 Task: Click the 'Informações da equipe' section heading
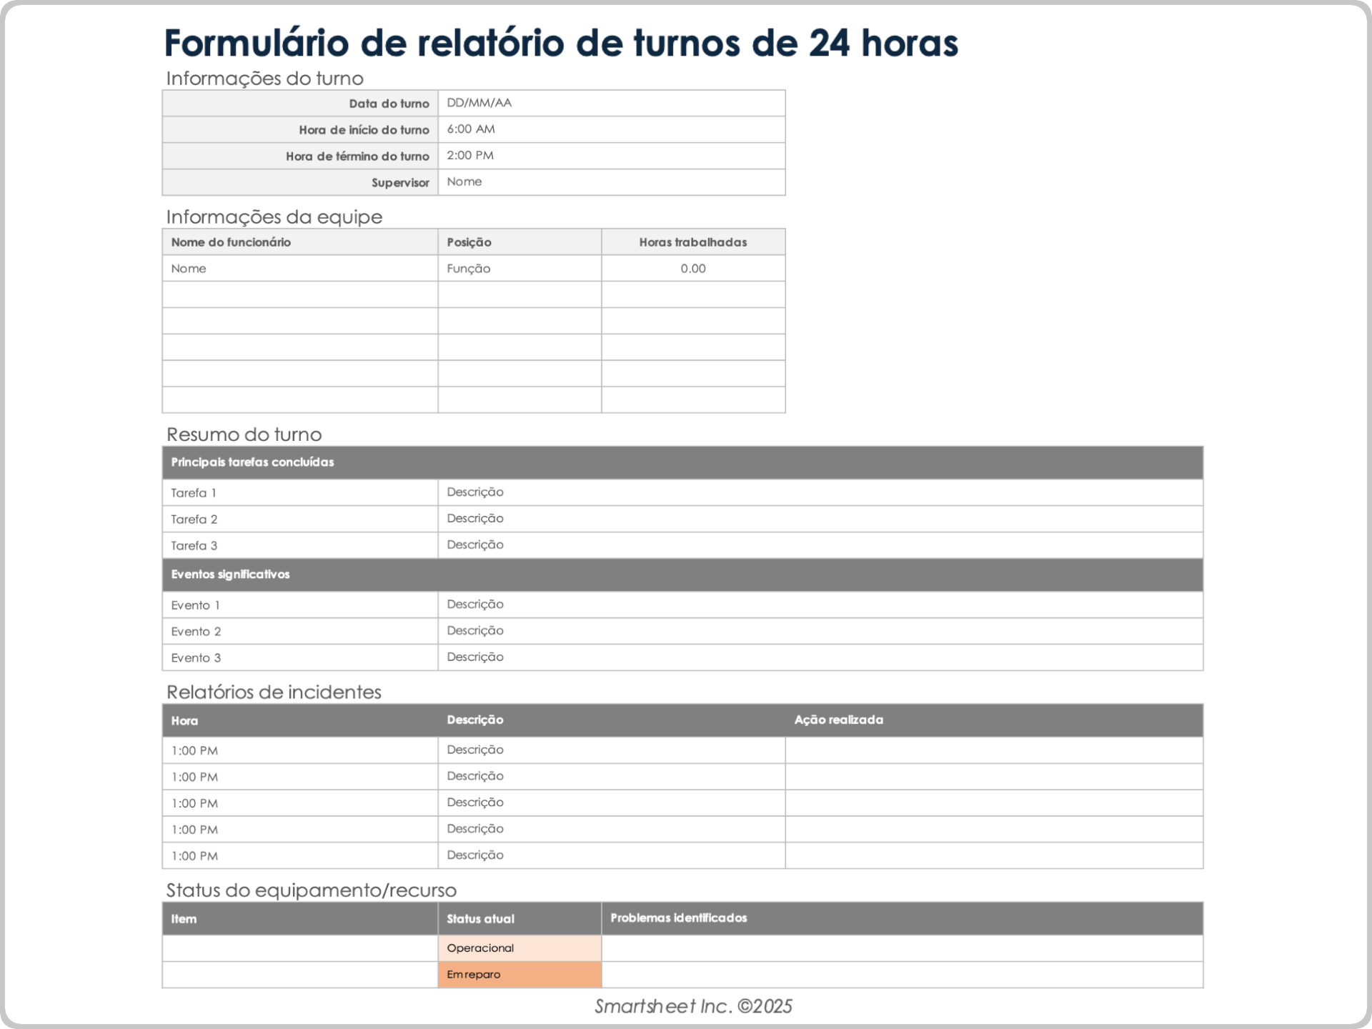tap(274, 217)
